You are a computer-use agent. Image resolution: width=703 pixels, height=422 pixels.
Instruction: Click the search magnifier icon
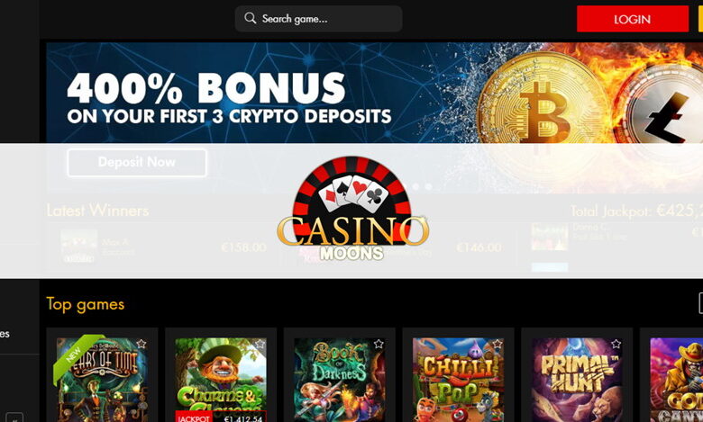tap(251, 18)
